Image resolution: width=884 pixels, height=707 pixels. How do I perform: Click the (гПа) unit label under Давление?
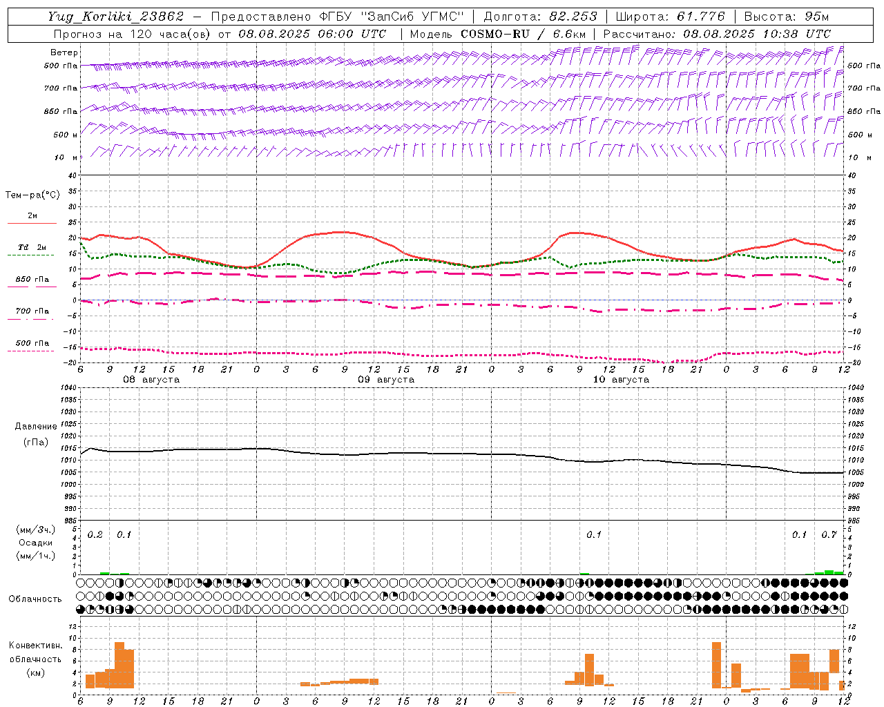pos(36,442)
